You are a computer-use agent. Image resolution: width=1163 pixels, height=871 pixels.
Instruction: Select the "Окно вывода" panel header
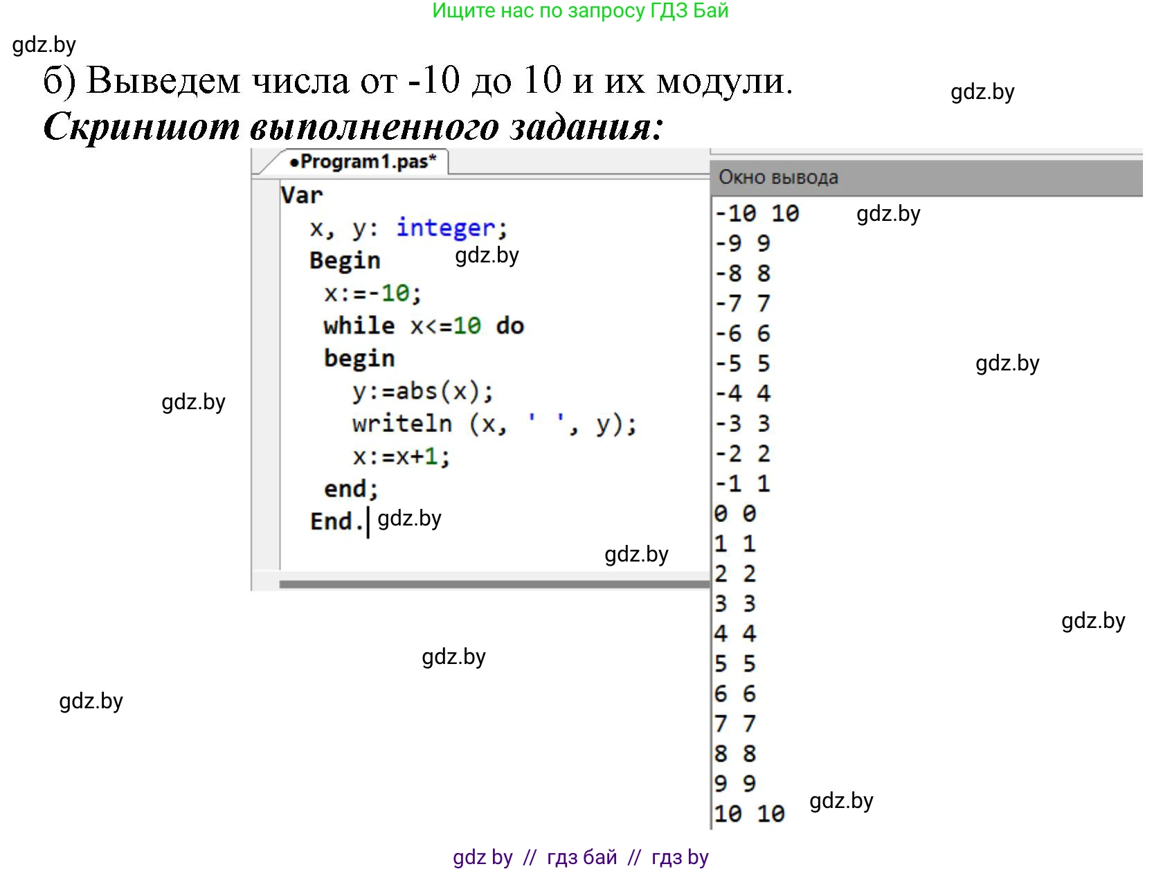[x=778, y=178]
